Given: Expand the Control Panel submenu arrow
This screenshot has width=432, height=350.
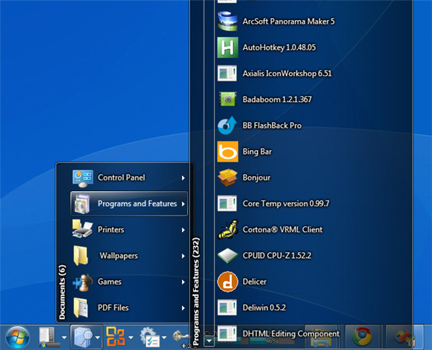Looking at the screenshot, I should [x=183, y=178].
